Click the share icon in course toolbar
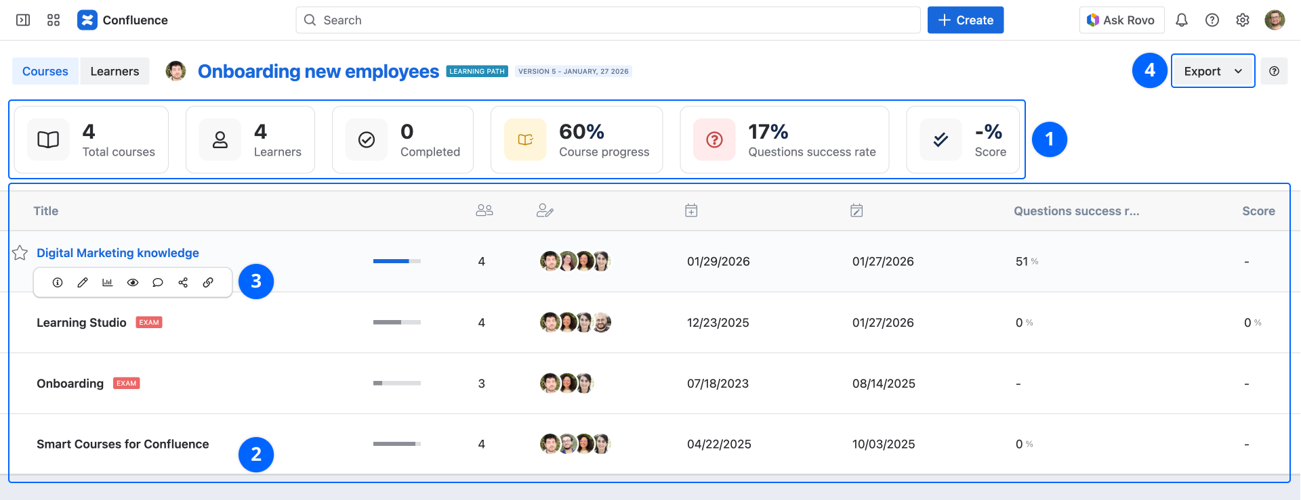1301x500 pixels. [183, 283]
